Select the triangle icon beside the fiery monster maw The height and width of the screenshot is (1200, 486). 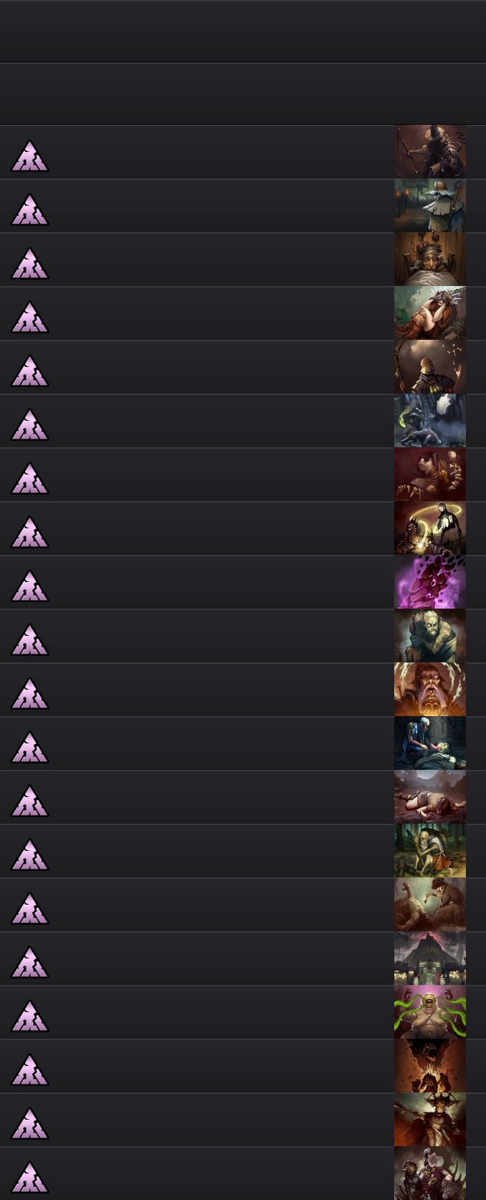[x=29, y=1070]
